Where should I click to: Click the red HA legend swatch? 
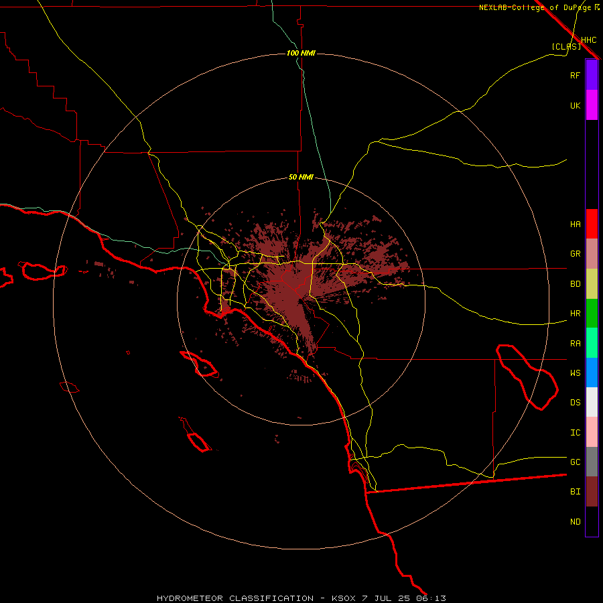pyautogui.click(x=592, y=224)
